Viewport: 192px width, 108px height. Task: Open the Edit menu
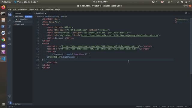pyautogui.click(x=15, y=10)
